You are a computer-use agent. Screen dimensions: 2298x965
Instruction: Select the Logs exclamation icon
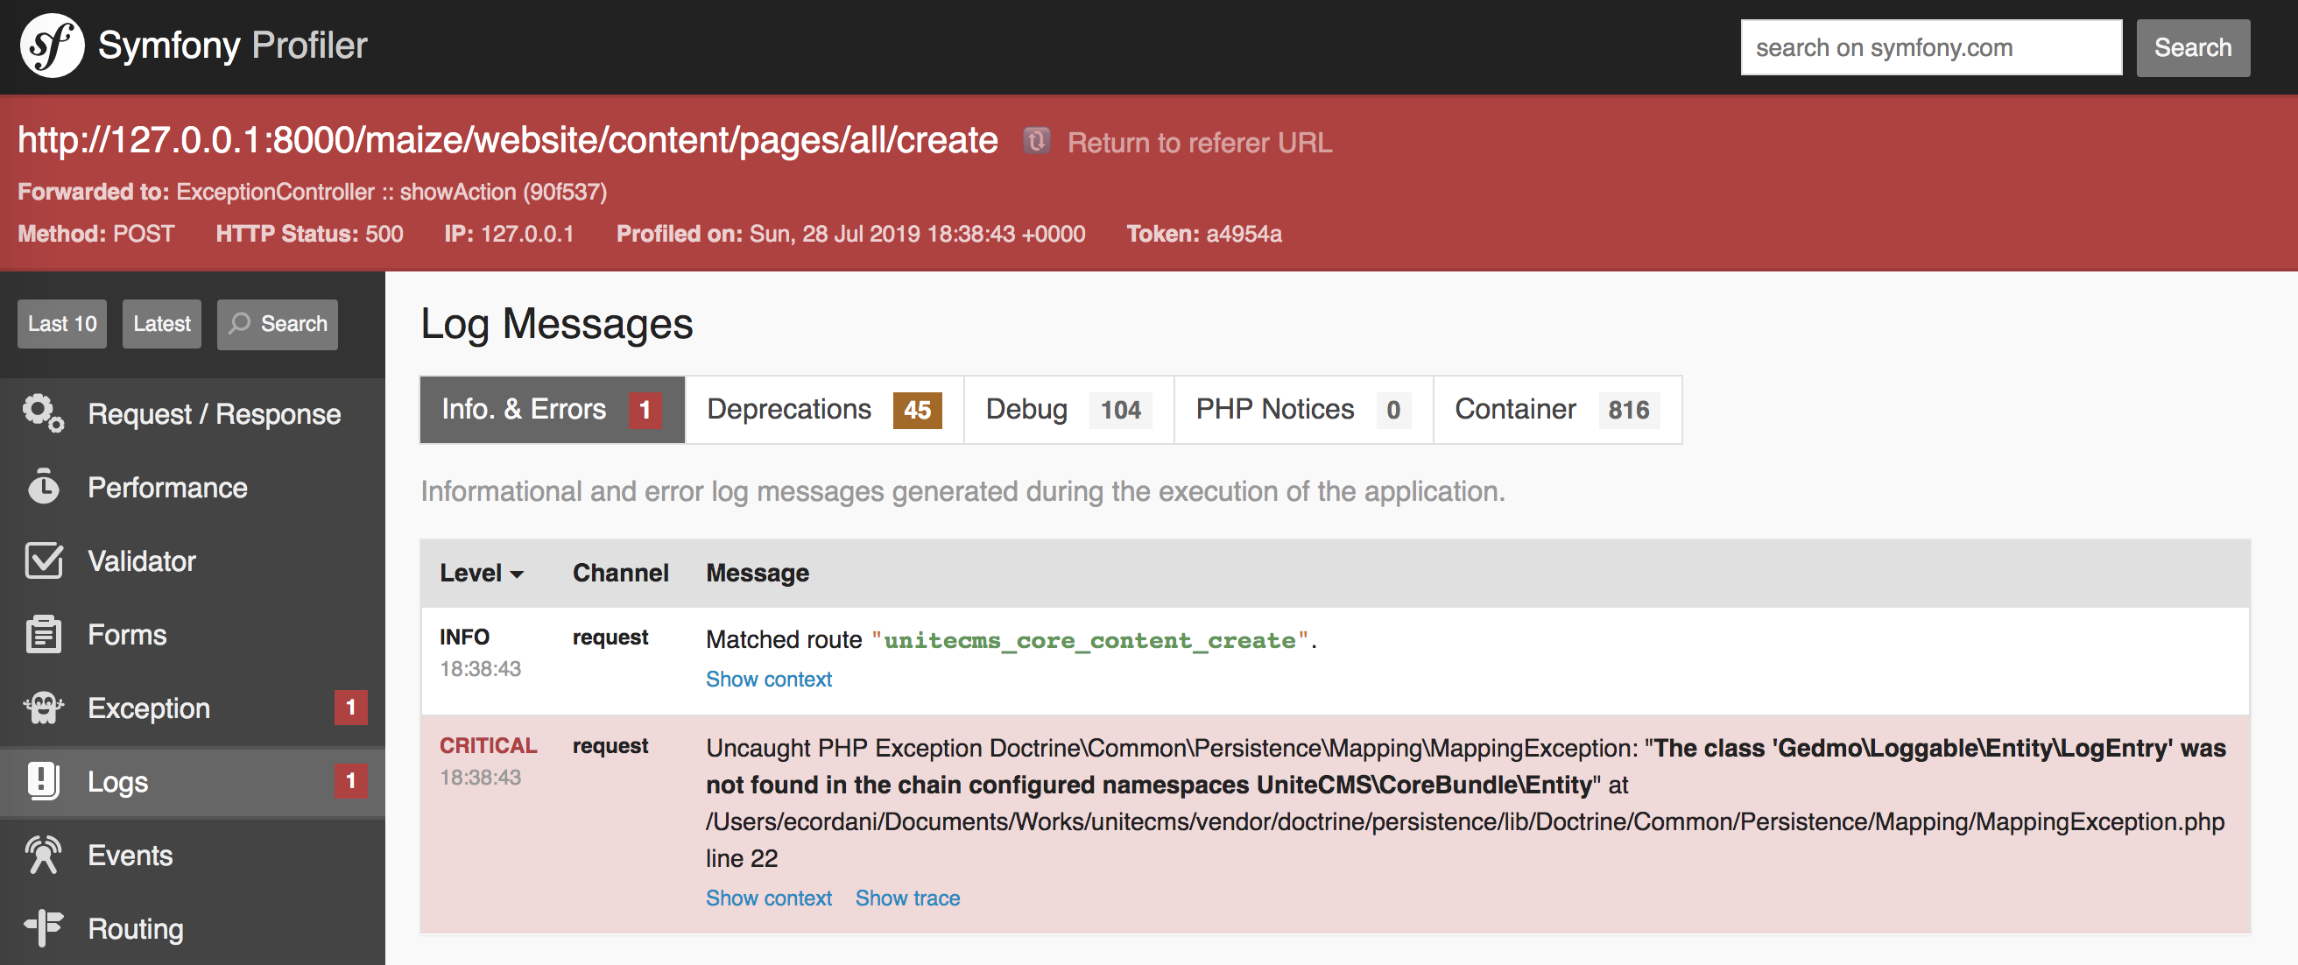point(43,782)
